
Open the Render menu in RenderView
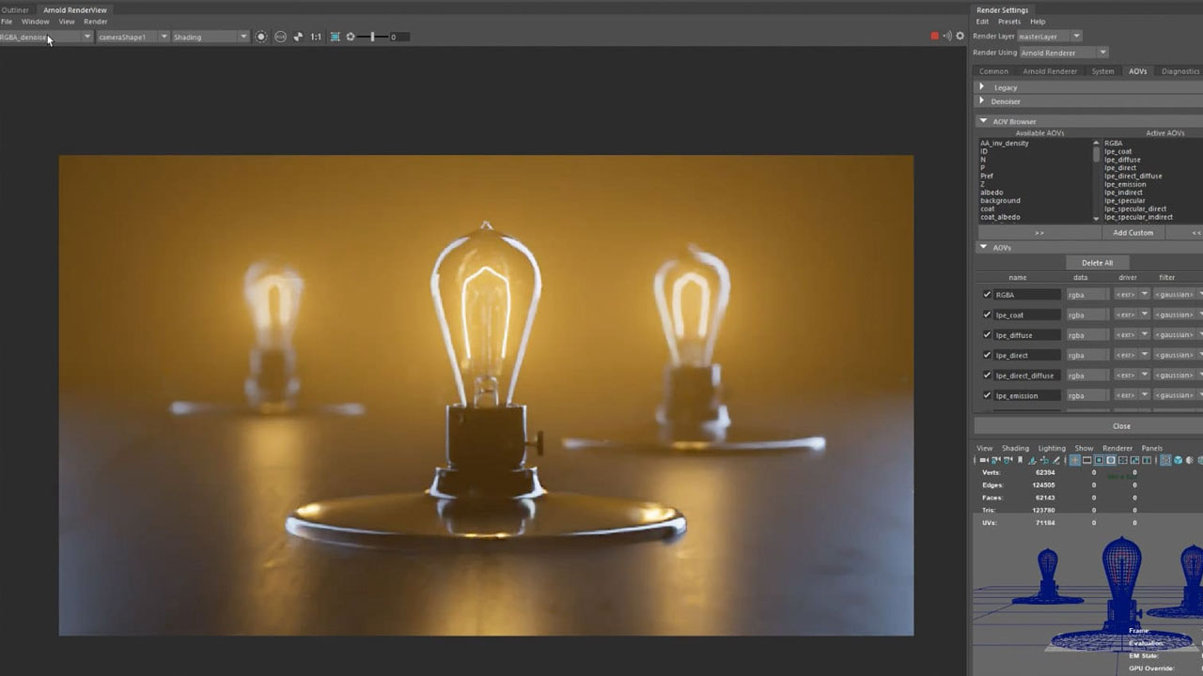(96, 22)
